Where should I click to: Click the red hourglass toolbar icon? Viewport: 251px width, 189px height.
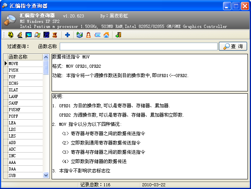[55, 35]
